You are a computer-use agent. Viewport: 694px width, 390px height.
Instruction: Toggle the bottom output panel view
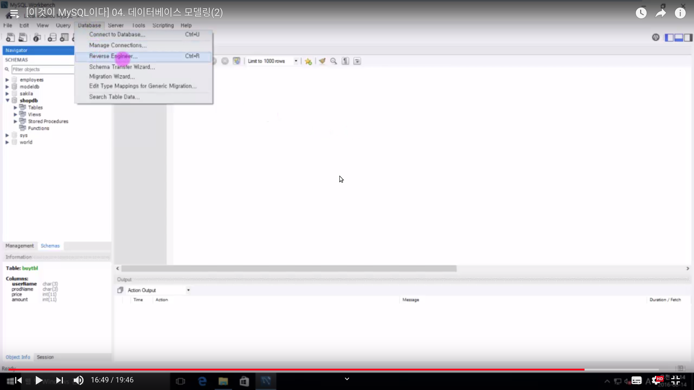coord(678,38)
